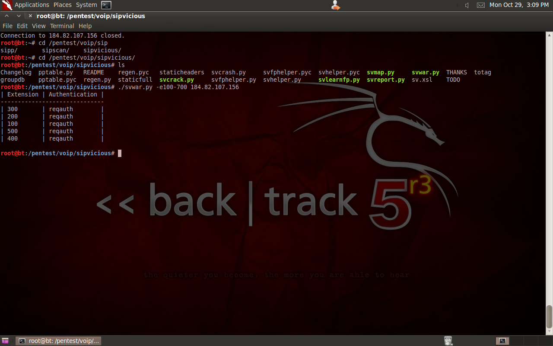Open the Edit menu
Screen dimensions: 553x346
coord(22,26)
